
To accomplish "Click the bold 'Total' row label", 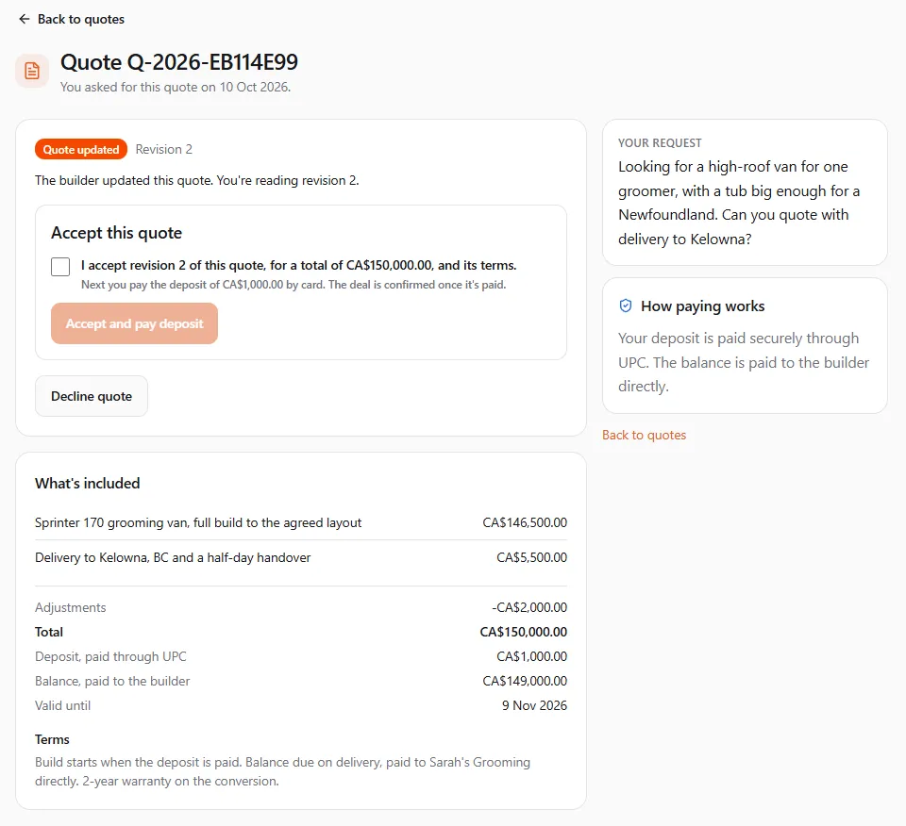I will (49, 632).
